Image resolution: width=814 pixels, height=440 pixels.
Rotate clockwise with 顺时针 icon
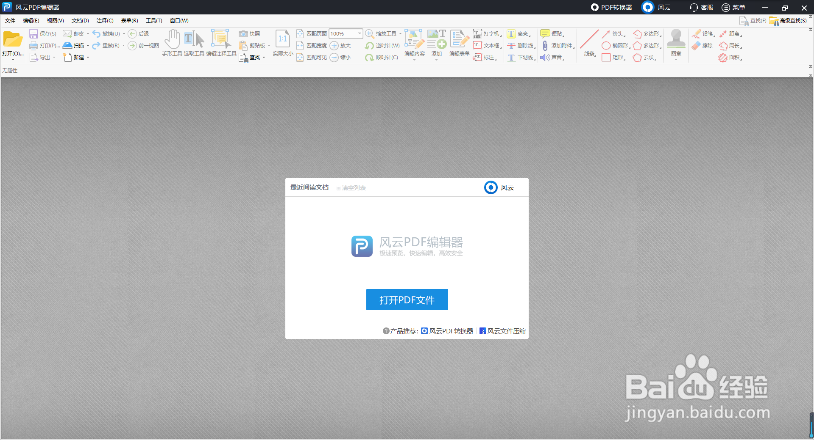(x=370, y=58)
